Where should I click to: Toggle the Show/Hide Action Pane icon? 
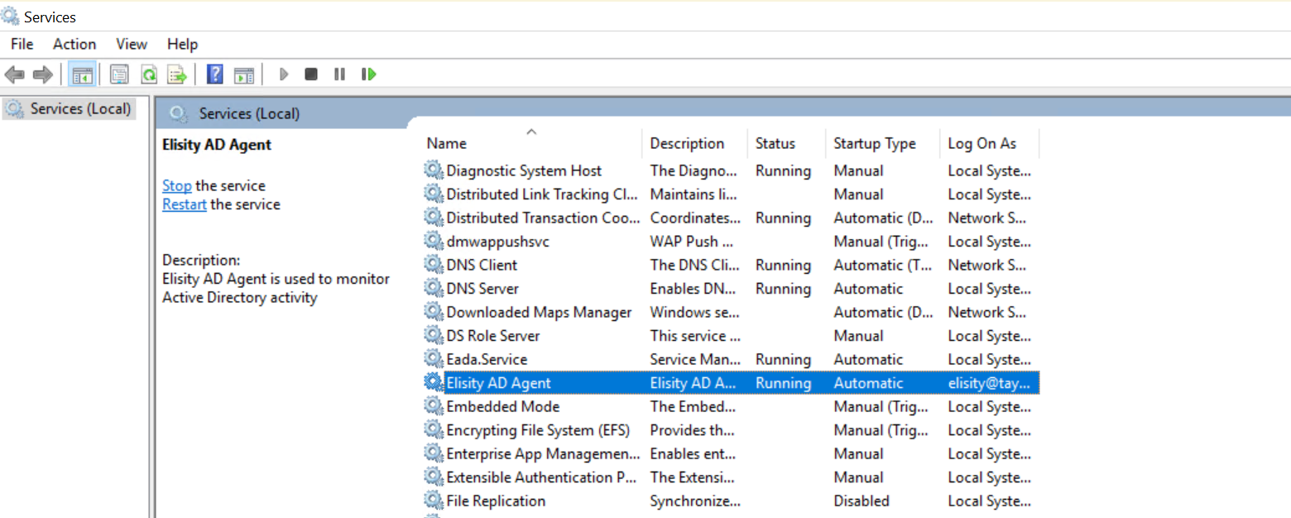click(x=243, y=74)
